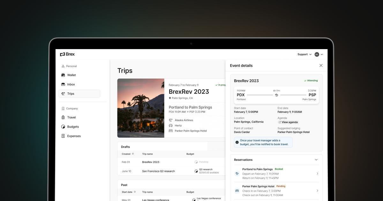Image resolution: width=383 pixels, height=201 pixels.
Task: Click the Alaska Airlines plane icon
Action: click(171, 120)
